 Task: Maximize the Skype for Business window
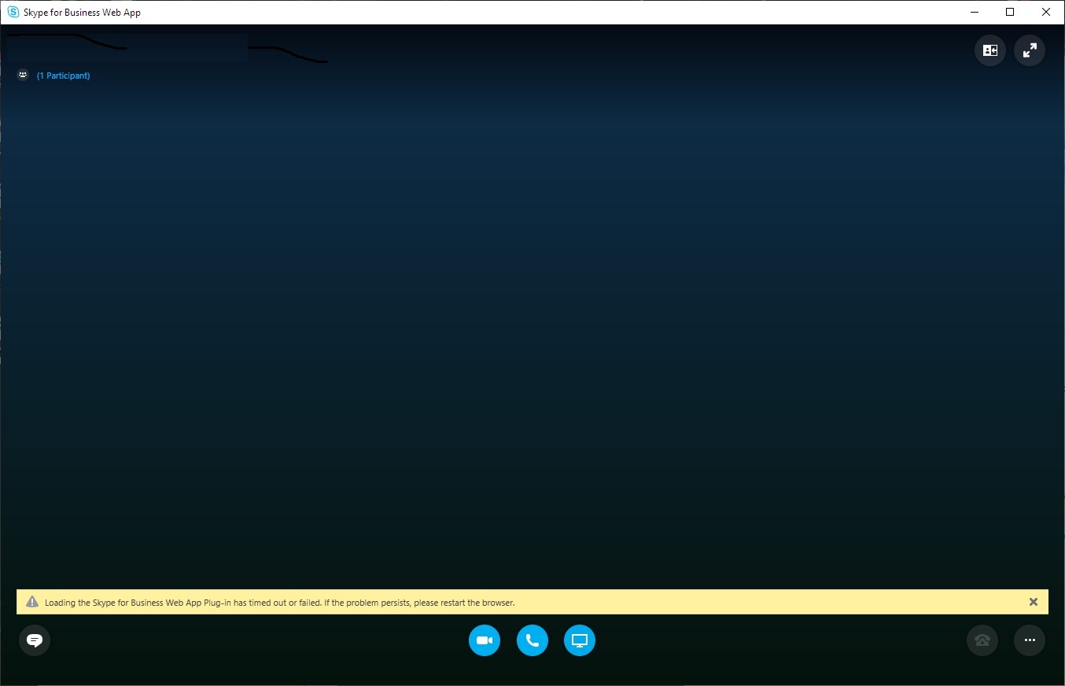tap(1010, 13)
